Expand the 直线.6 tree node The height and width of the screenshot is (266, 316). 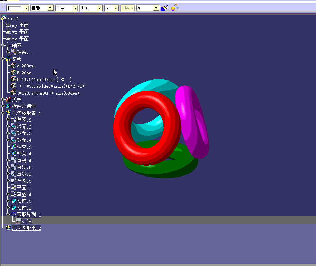point(8,173)
